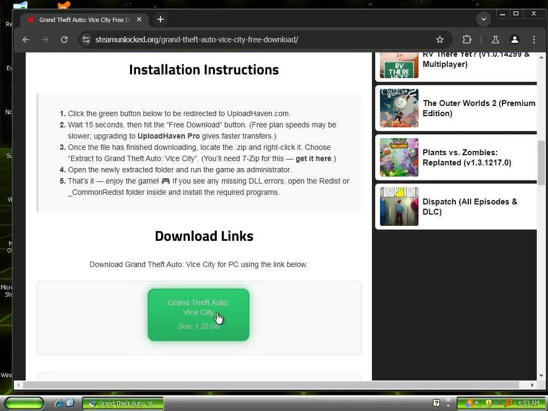This screenshot has width=548, height=411.
Task: Reload the page with the refresh icon
Action: pyautogui.click(x=64, y=40)
